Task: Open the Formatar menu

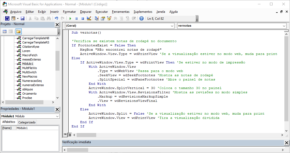Action: tap(69, 12)
